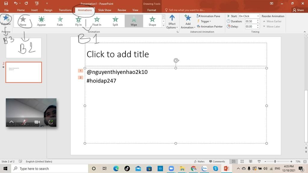
Task: Click the spell check icon in status bar
Action: [20, 161]
